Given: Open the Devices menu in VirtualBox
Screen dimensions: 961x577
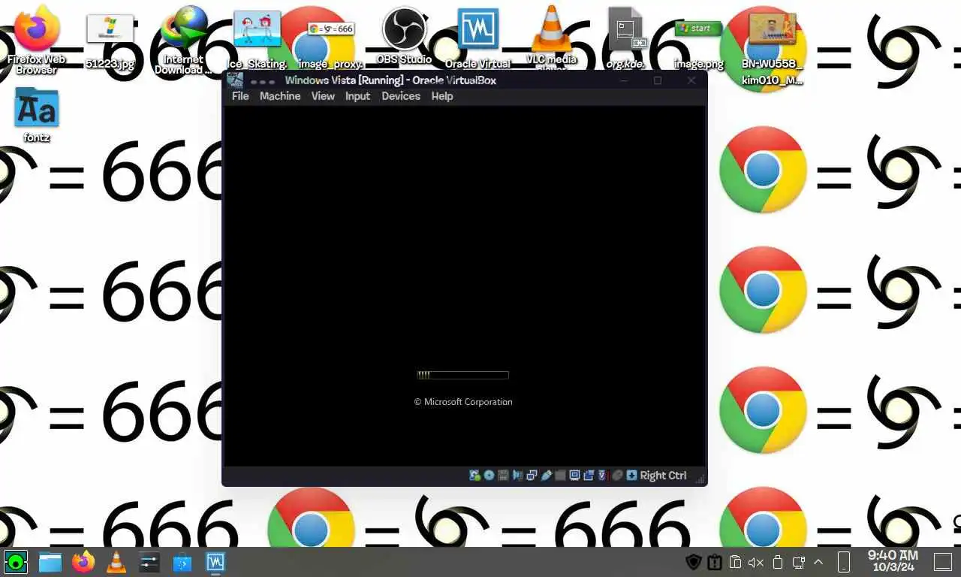Looking at the screenshot, I should coord(401,96).
